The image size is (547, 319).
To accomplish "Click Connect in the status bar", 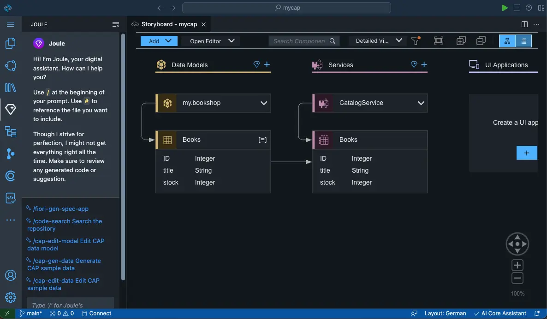I will pyautogui.click(x=97, y=313).
